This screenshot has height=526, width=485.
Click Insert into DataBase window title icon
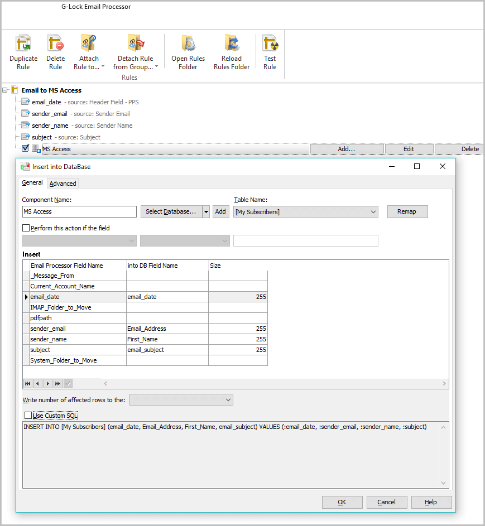click(x=25, y=167)
